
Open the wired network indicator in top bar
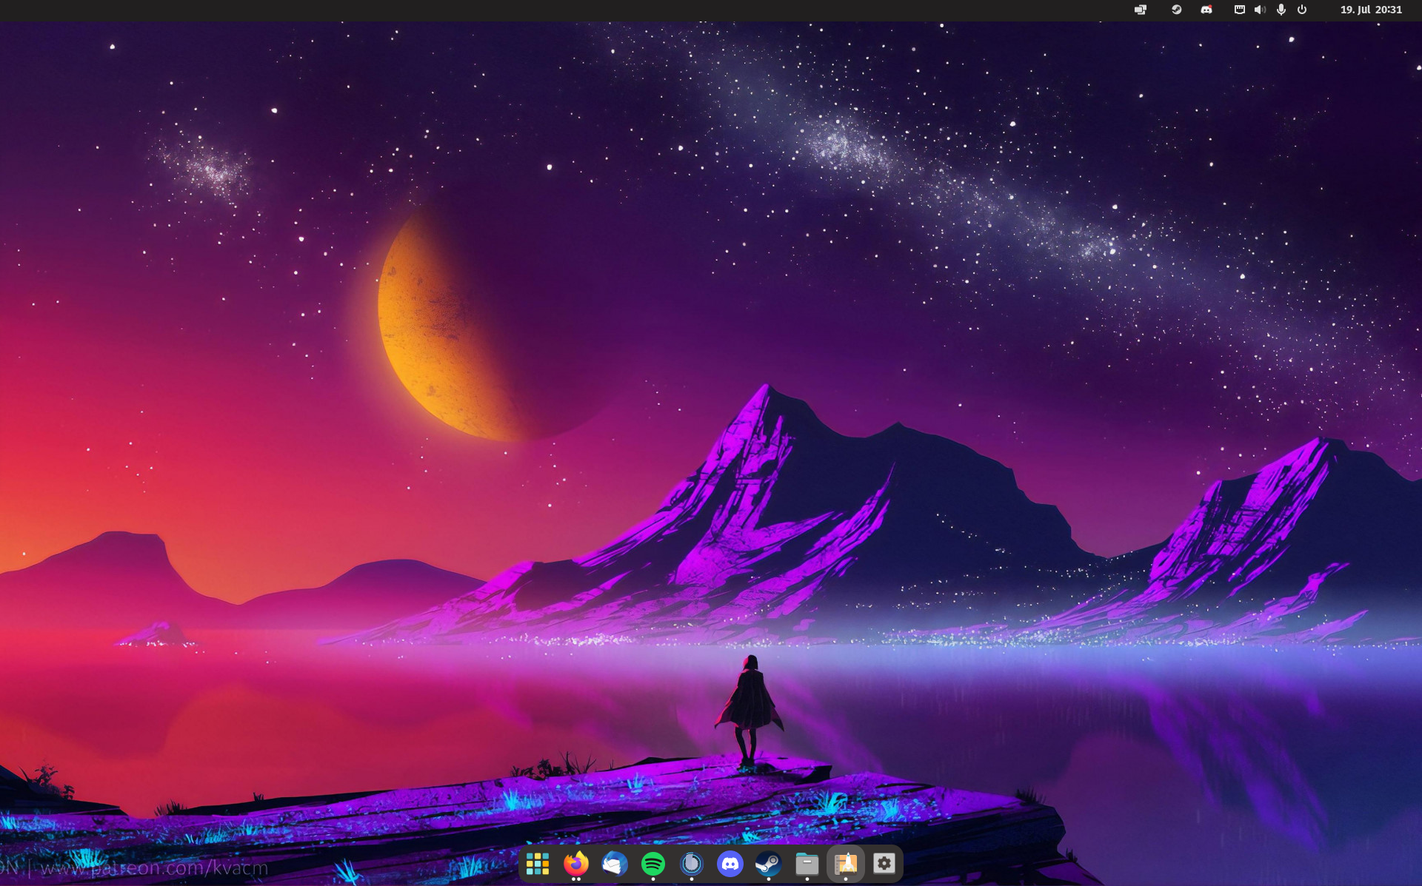(x=1239, y=10)
